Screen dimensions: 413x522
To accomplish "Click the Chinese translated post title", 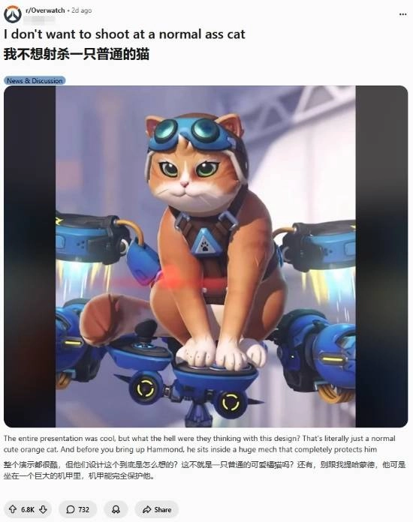I will click(x=77, y=54).
